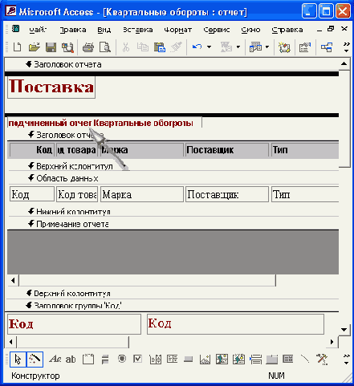The height and width of the screenshot is (386, 354).
Task: Choose the Option Group tool in toolbox
Action: tap(88, 359)
